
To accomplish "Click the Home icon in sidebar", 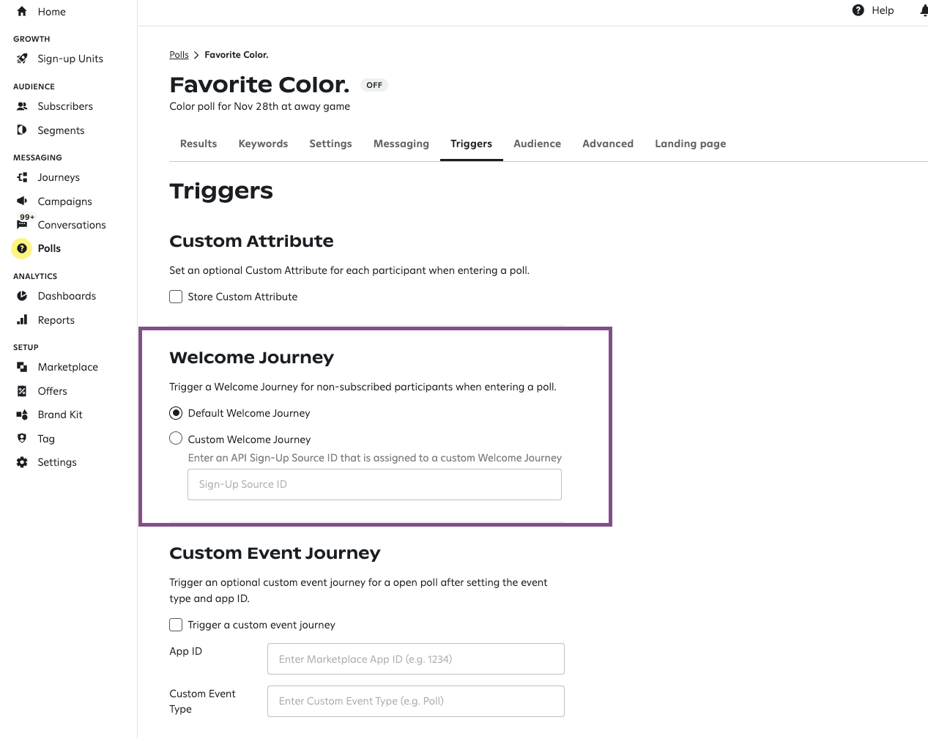I will pyautogui.click(x=22, y=12).
